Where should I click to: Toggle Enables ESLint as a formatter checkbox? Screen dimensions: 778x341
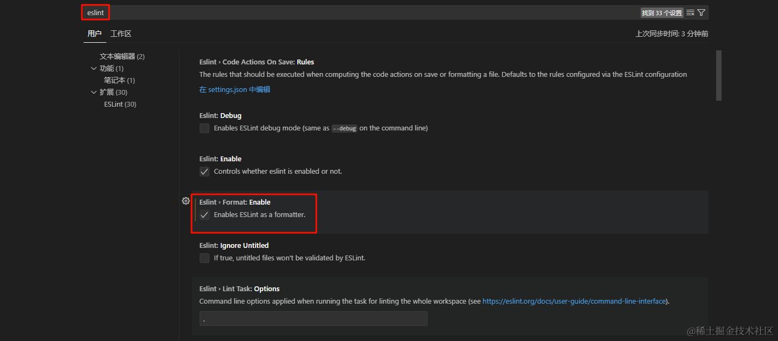[205, 215]
